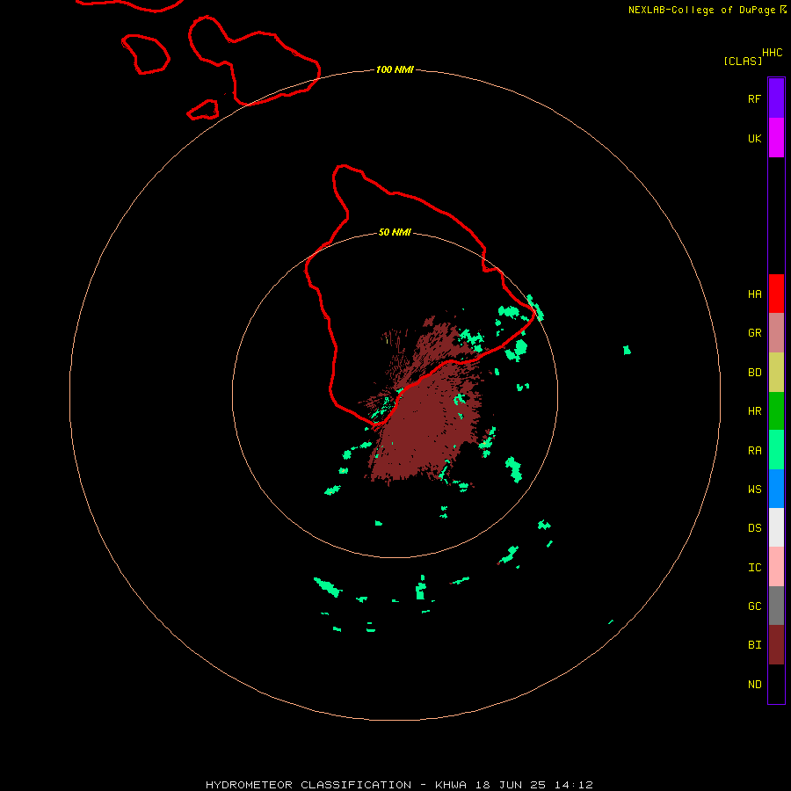The image size is (791, 791).
Task: Click the isolated green rain cell beyond 50 NMI east
Action: point(627,350)
